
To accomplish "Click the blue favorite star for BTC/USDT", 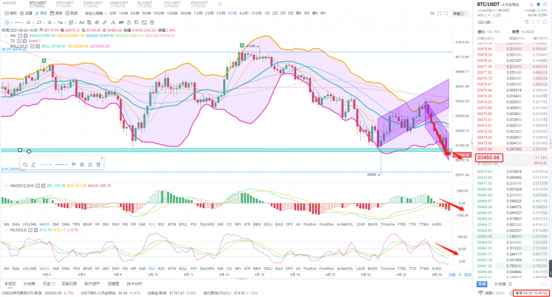I will (538, 4).
